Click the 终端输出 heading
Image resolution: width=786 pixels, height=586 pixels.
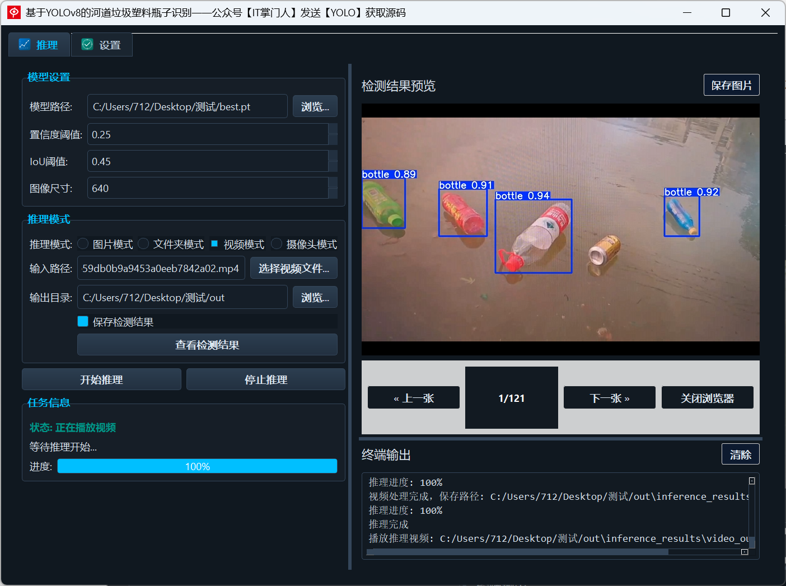pos(386,455)
